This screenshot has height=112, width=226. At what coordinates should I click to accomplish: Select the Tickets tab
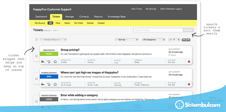[x=56, y=17]
